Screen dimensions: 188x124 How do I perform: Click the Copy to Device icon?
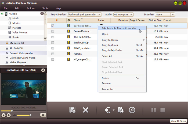[x=107, y=110]
